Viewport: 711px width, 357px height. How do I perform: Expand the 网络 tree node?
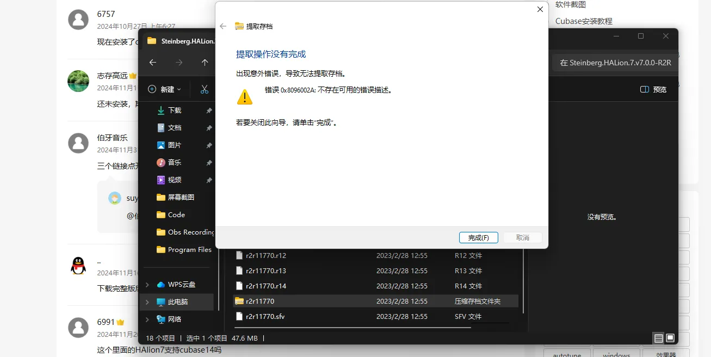coord(147,319)
